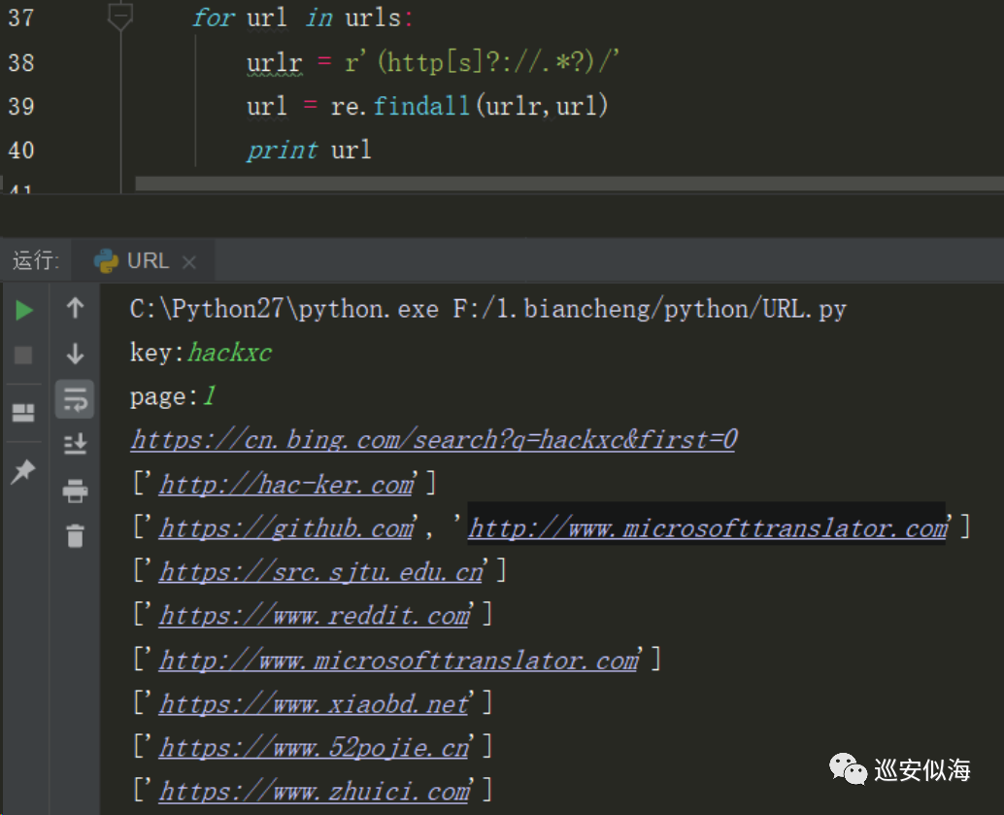Print console output icon

click(x=75, y=491)
